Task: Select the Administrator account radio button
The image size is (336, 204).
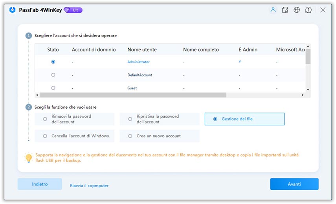Action: pyautogui.click(x=53, y=62)
